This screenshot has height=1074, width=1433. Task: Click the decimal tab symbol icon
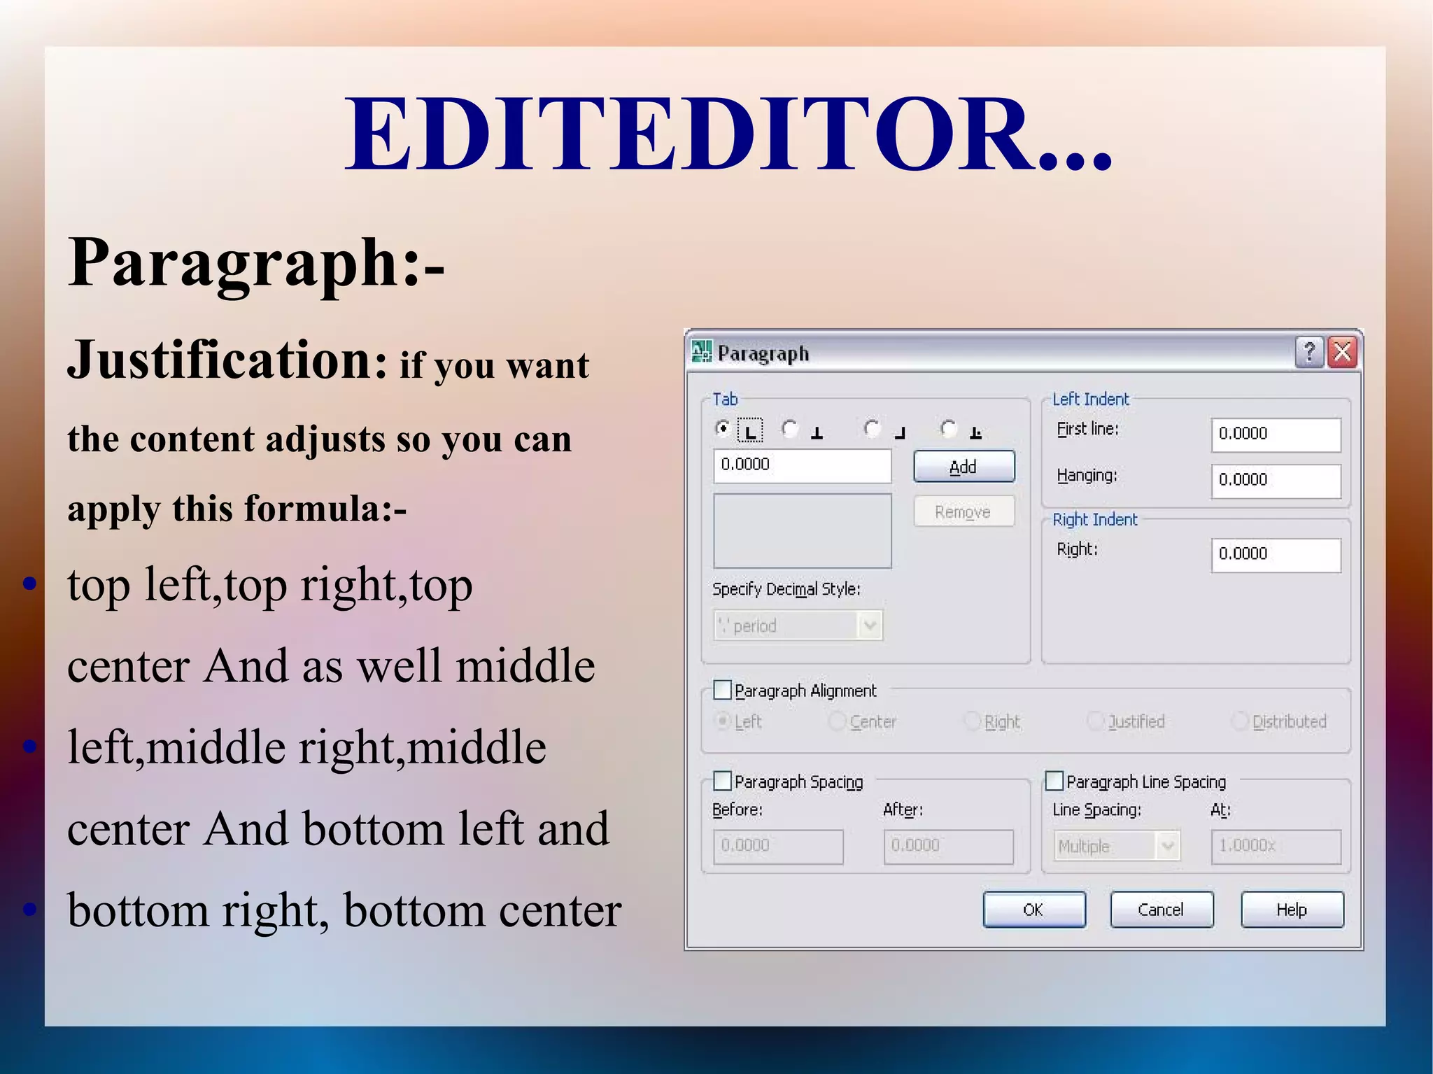point(975,433)
